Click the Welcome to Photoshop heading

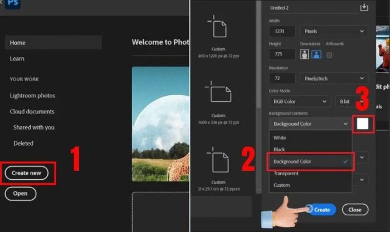160,42
